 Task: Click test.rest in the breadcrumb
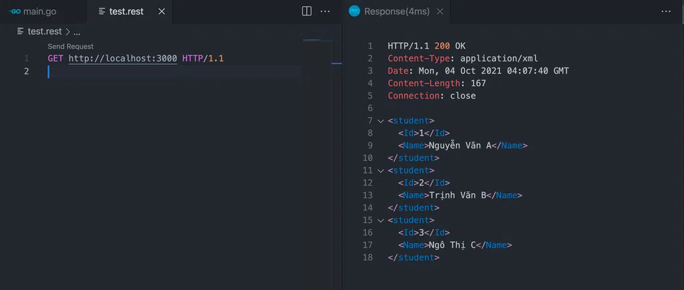tap(45, 31)
